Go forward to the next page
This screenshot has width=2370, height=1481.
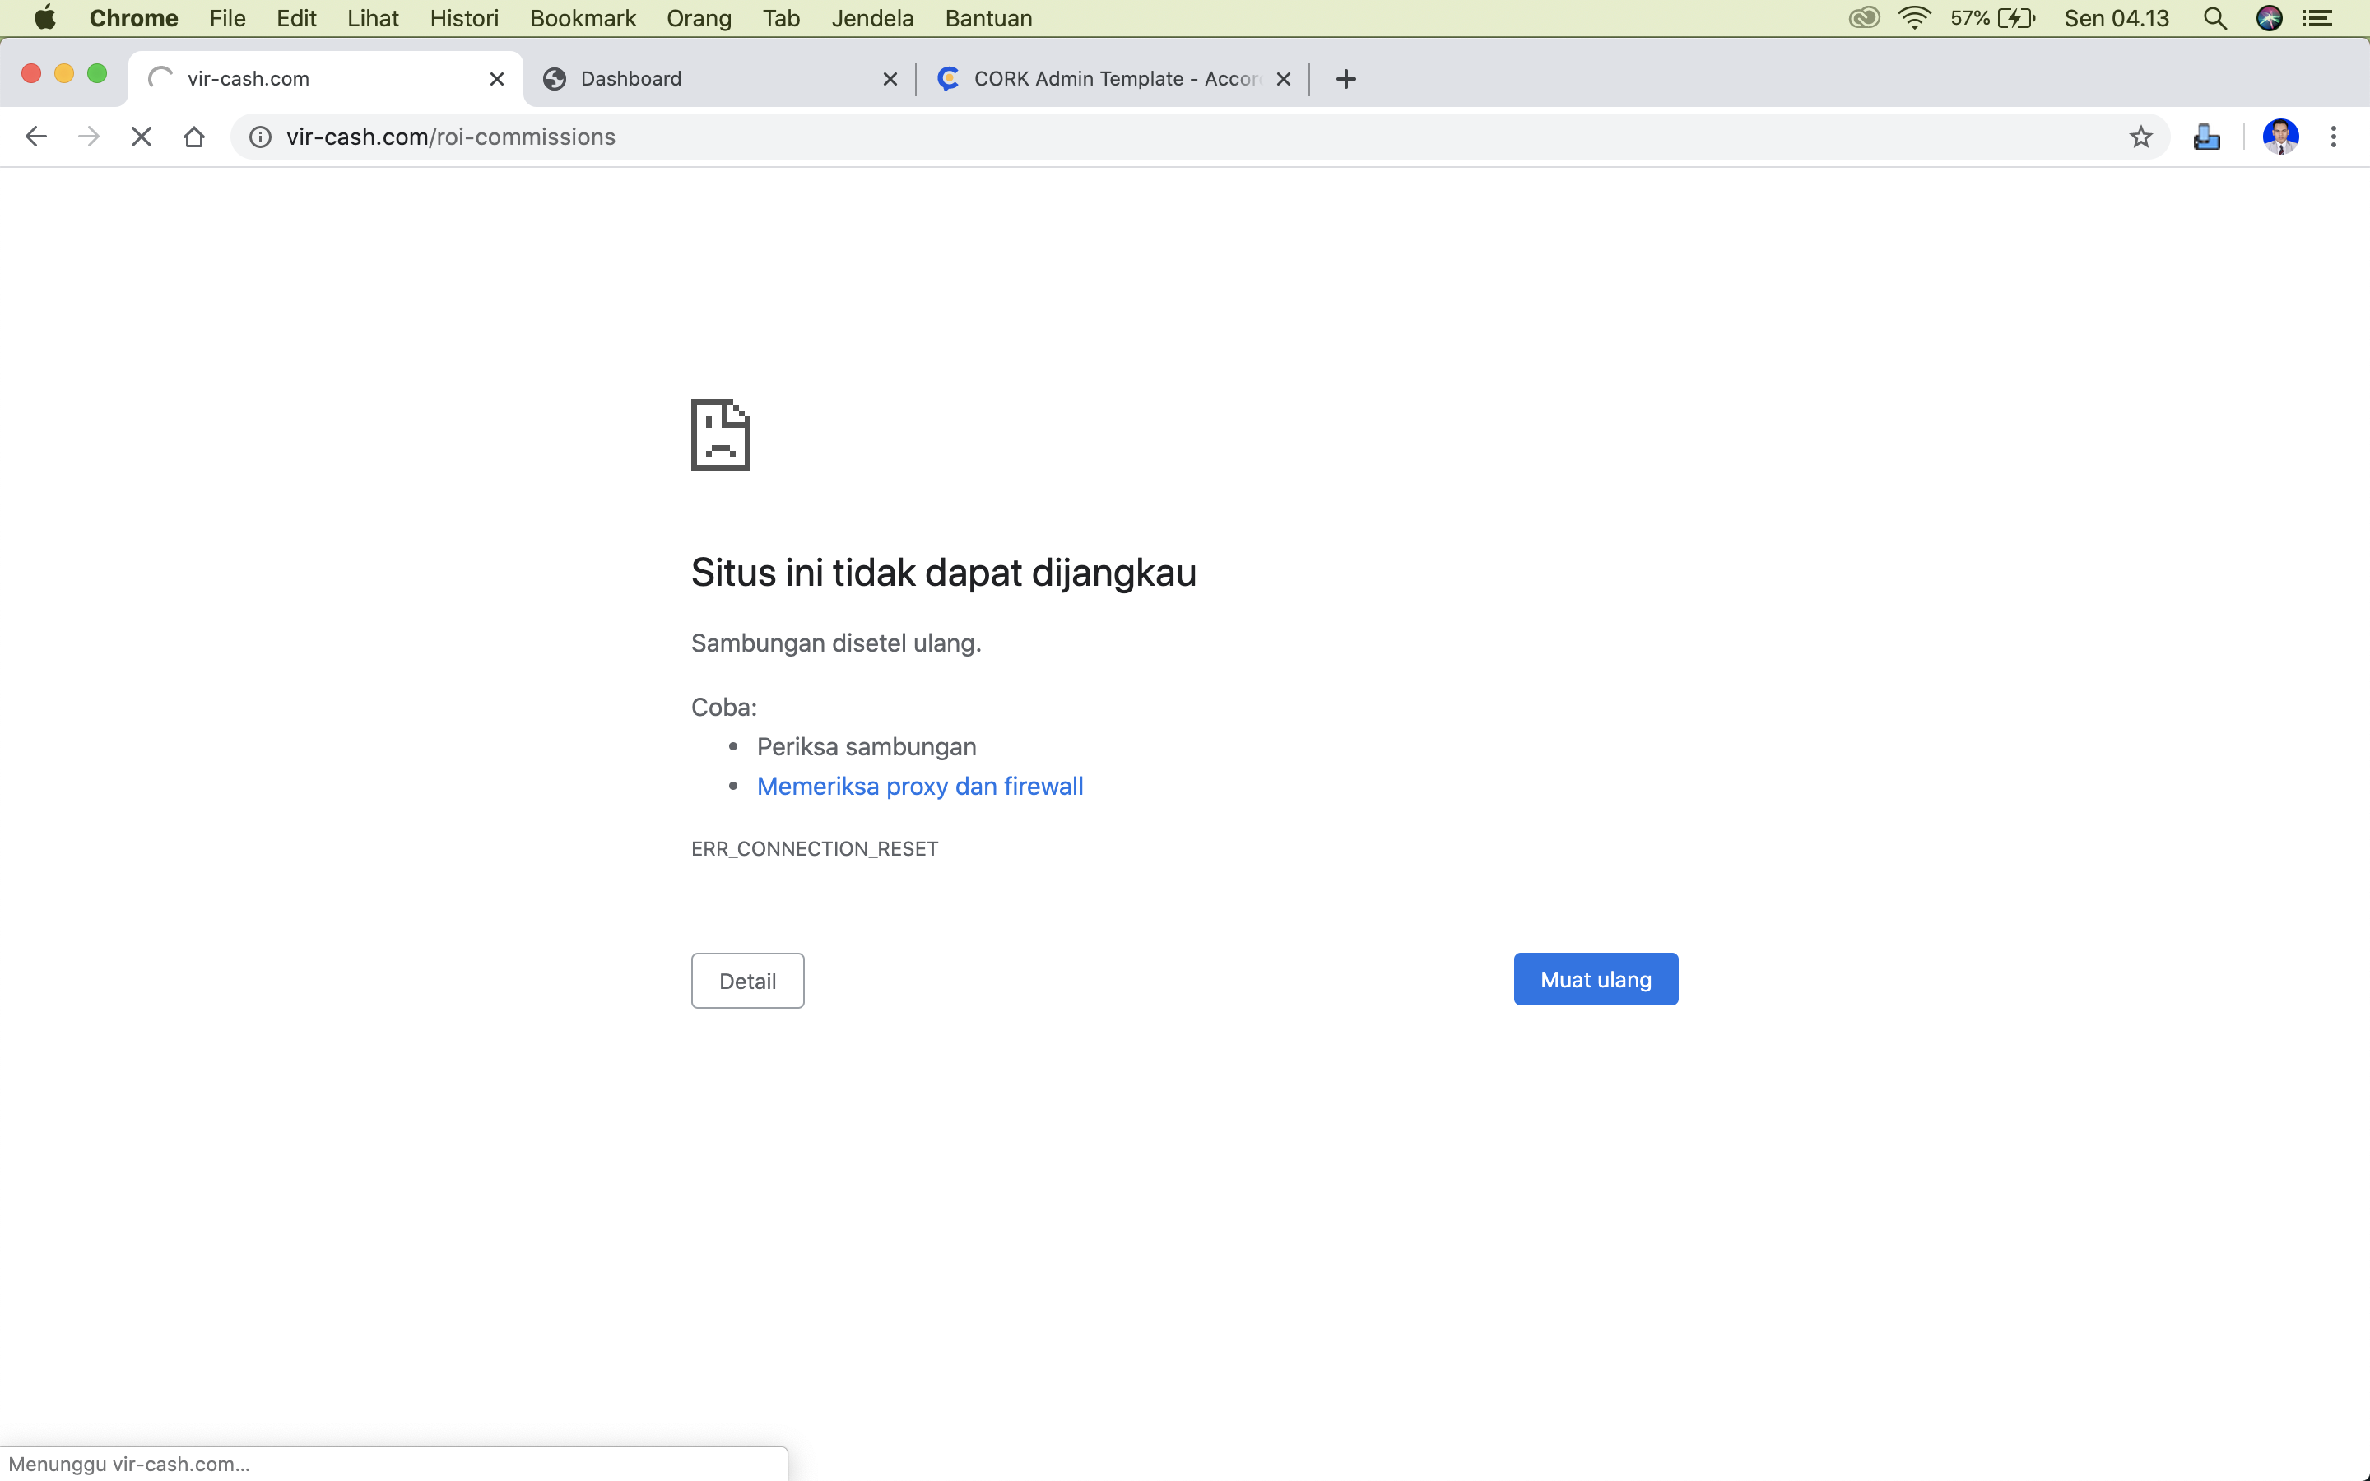88,136
